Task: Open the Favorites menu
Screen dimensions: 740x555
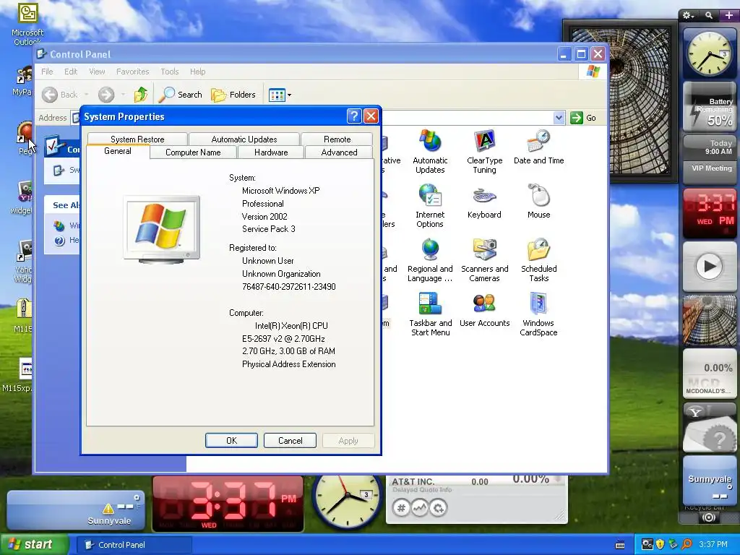Action: pos(133,72)
